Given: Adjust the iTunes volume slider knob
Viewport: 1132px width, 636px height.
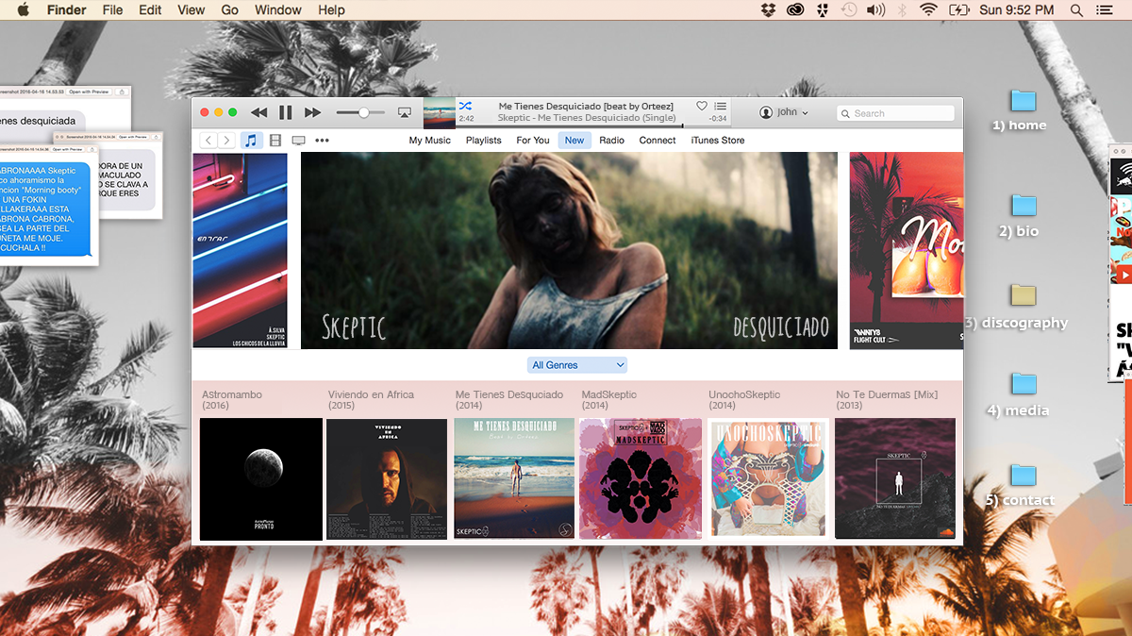Looking at the screenshot, I should (x=364, y=113).
